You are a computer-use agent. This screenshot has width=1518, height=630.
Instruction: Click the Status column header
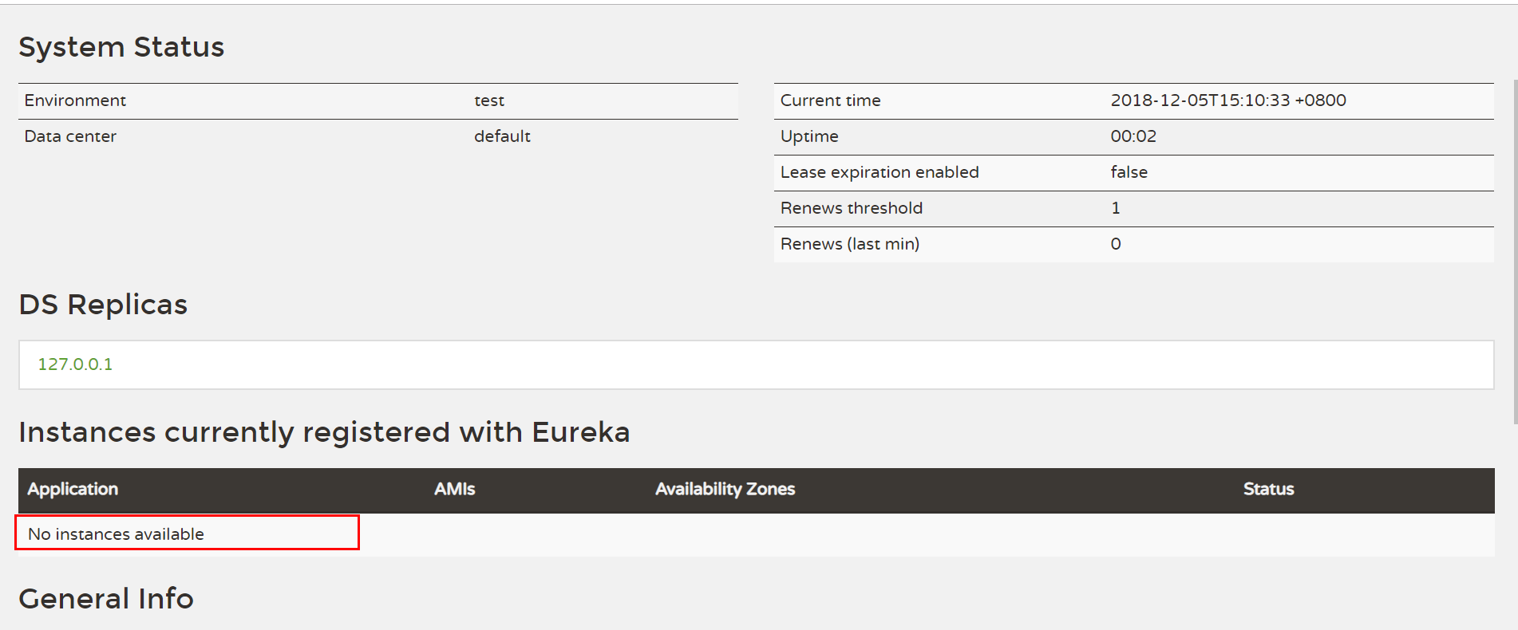tap(1268, 490)
